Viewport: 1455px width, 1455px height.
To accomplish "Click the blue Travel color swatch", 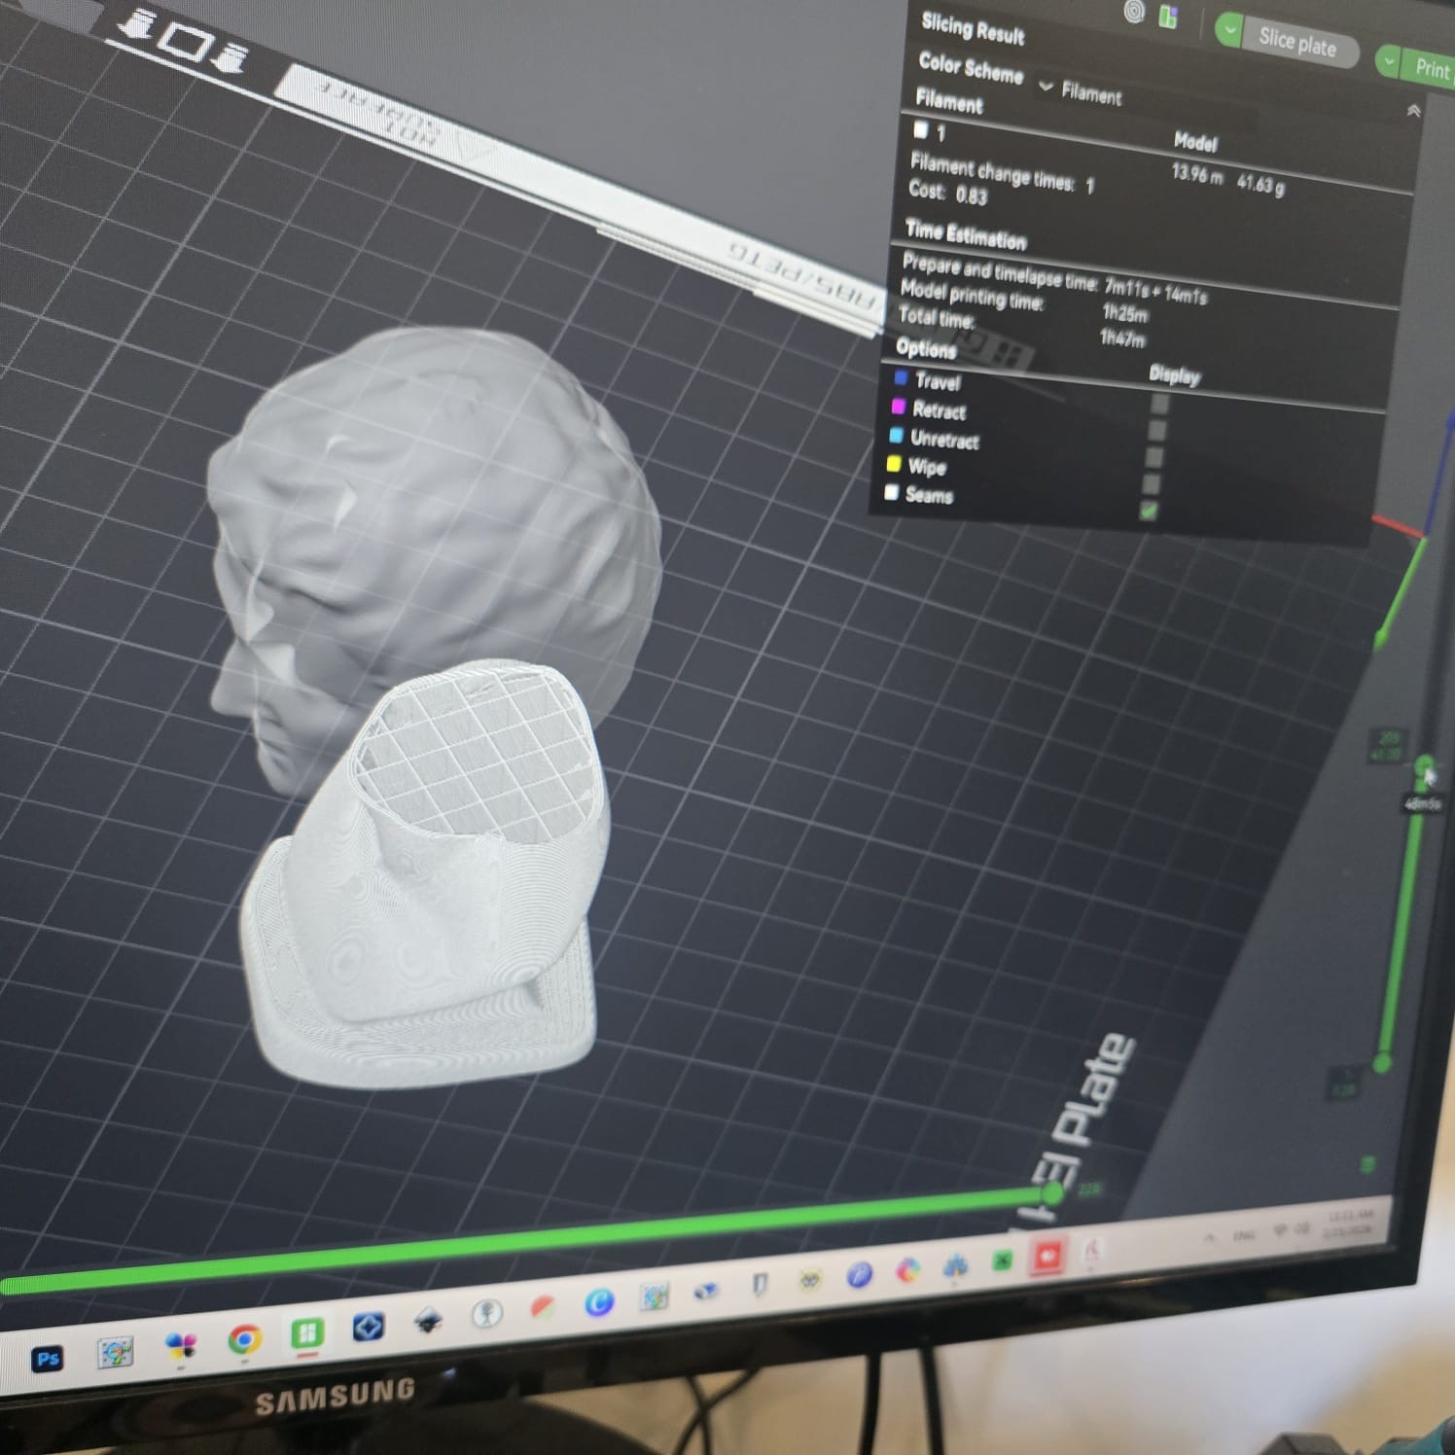I will [901, 377].
